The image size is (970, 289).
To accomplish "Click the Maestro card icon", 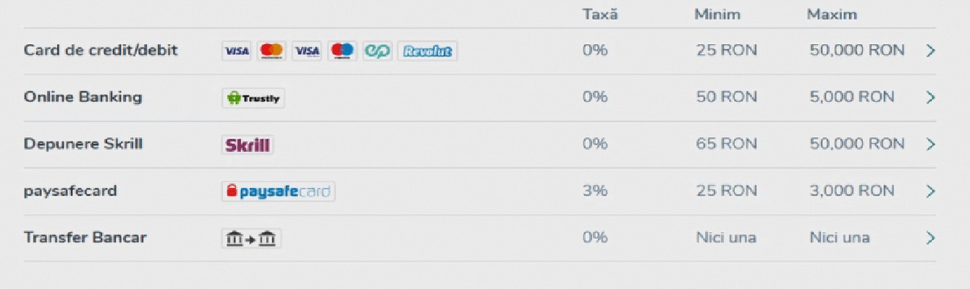I will 342,51.
